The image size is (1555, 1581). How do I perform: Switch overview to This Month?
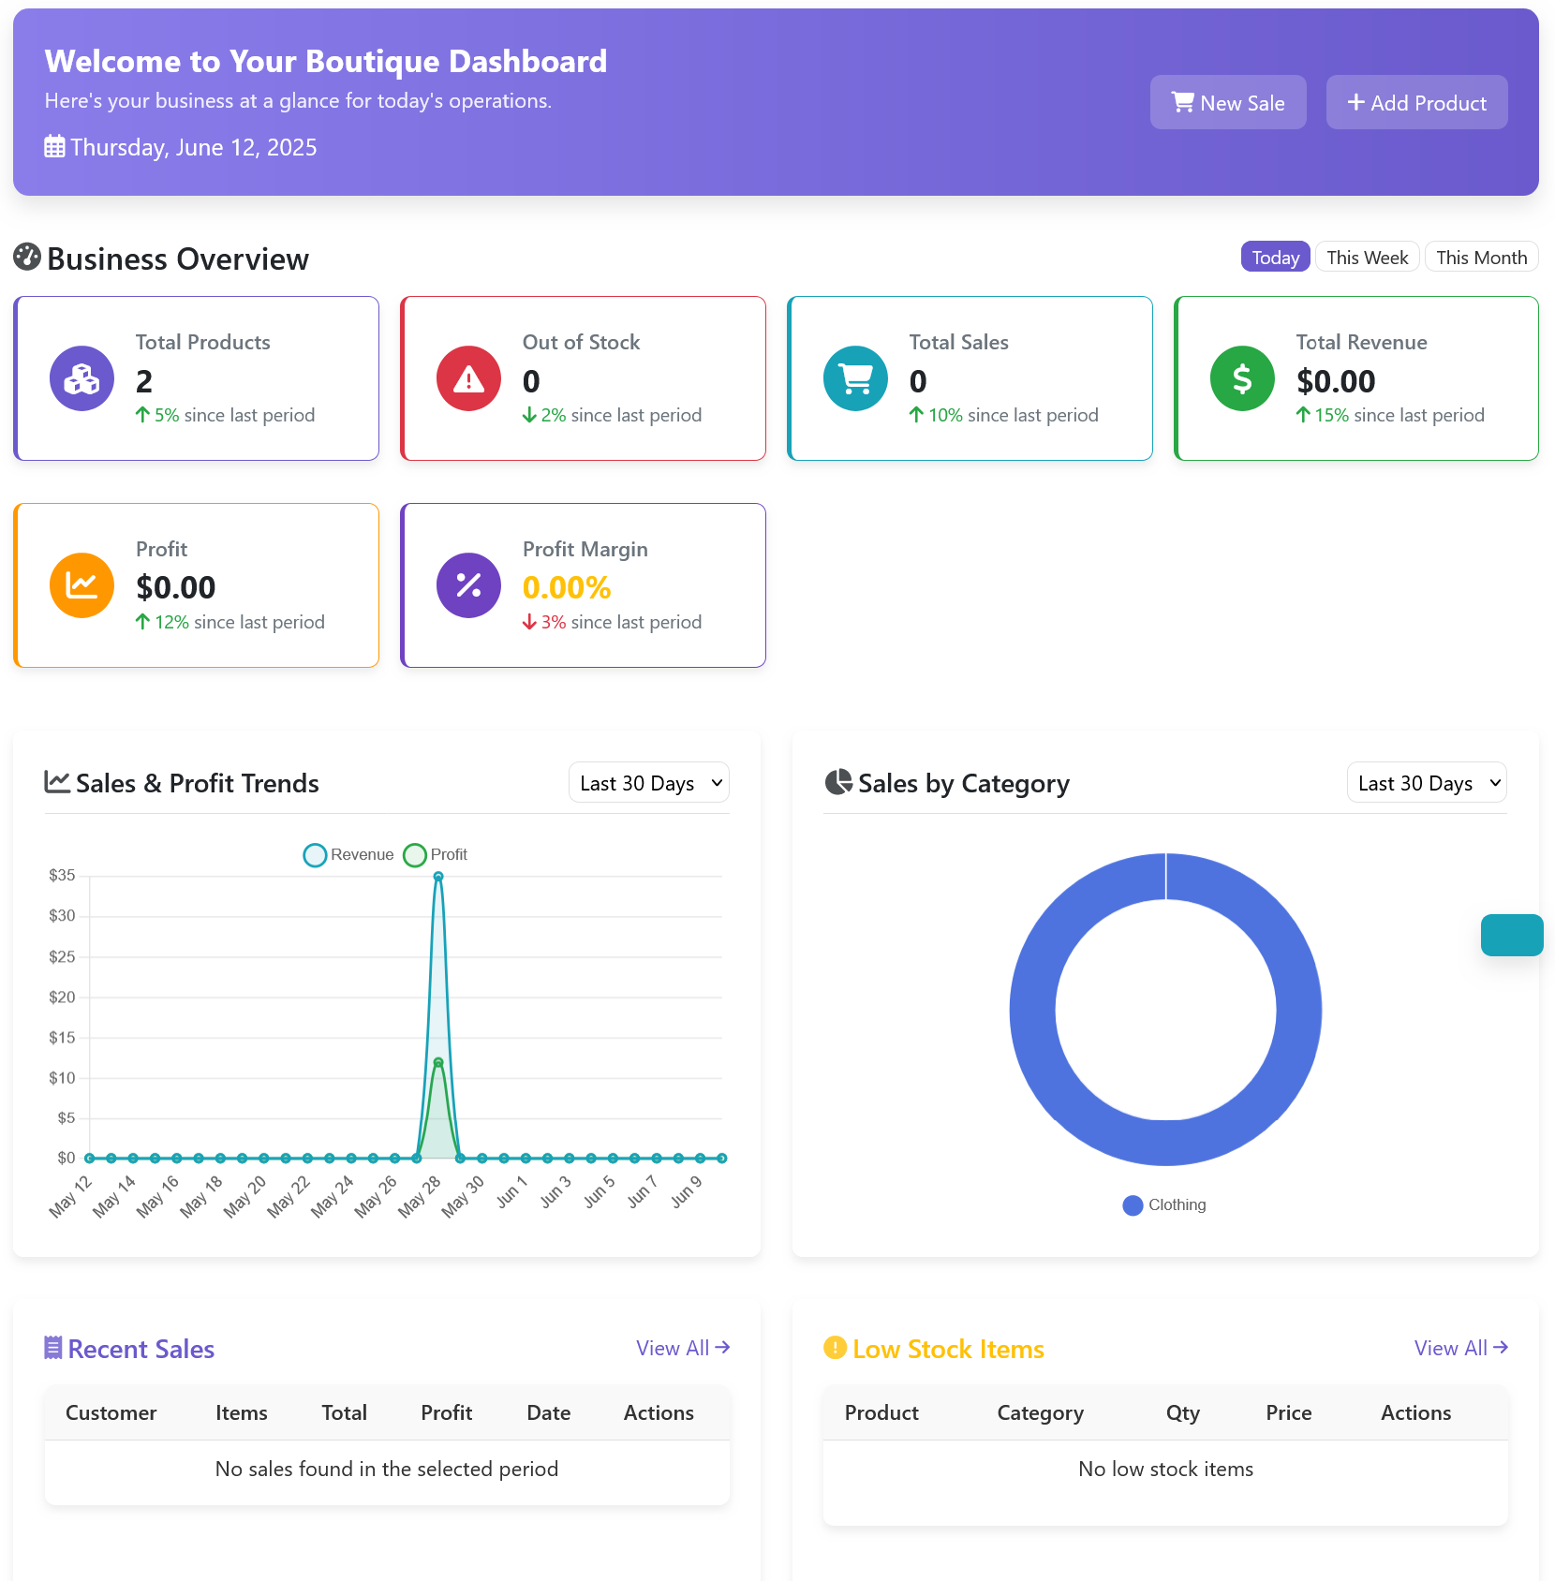1481,258
